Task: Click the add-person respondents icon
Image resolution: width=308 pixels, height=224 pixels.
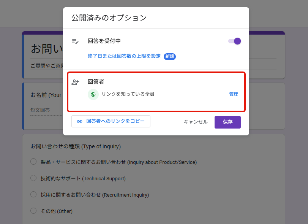Action: click(75, 82)
